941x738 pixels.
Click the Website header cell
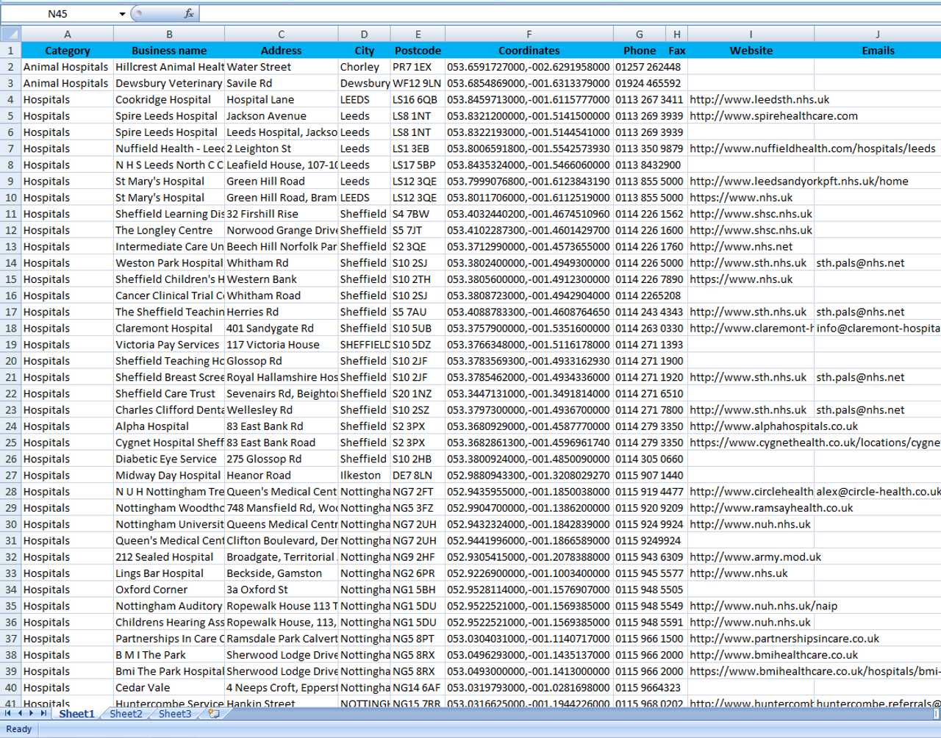pos(751,51)
